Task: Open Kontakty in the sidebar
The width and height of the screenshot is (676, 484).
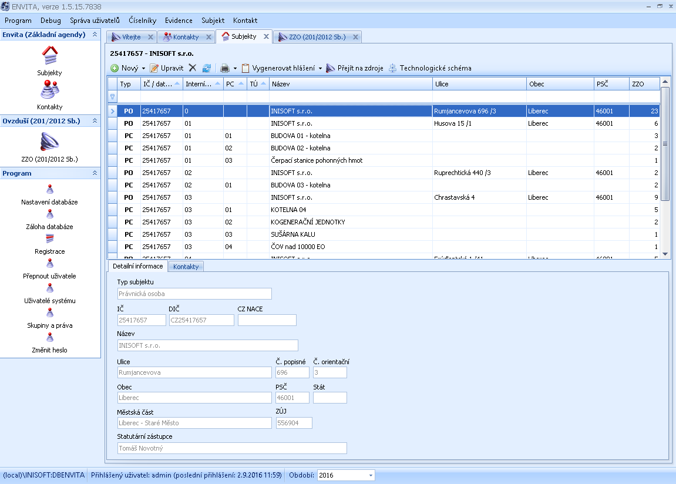Action: (49, 95)
